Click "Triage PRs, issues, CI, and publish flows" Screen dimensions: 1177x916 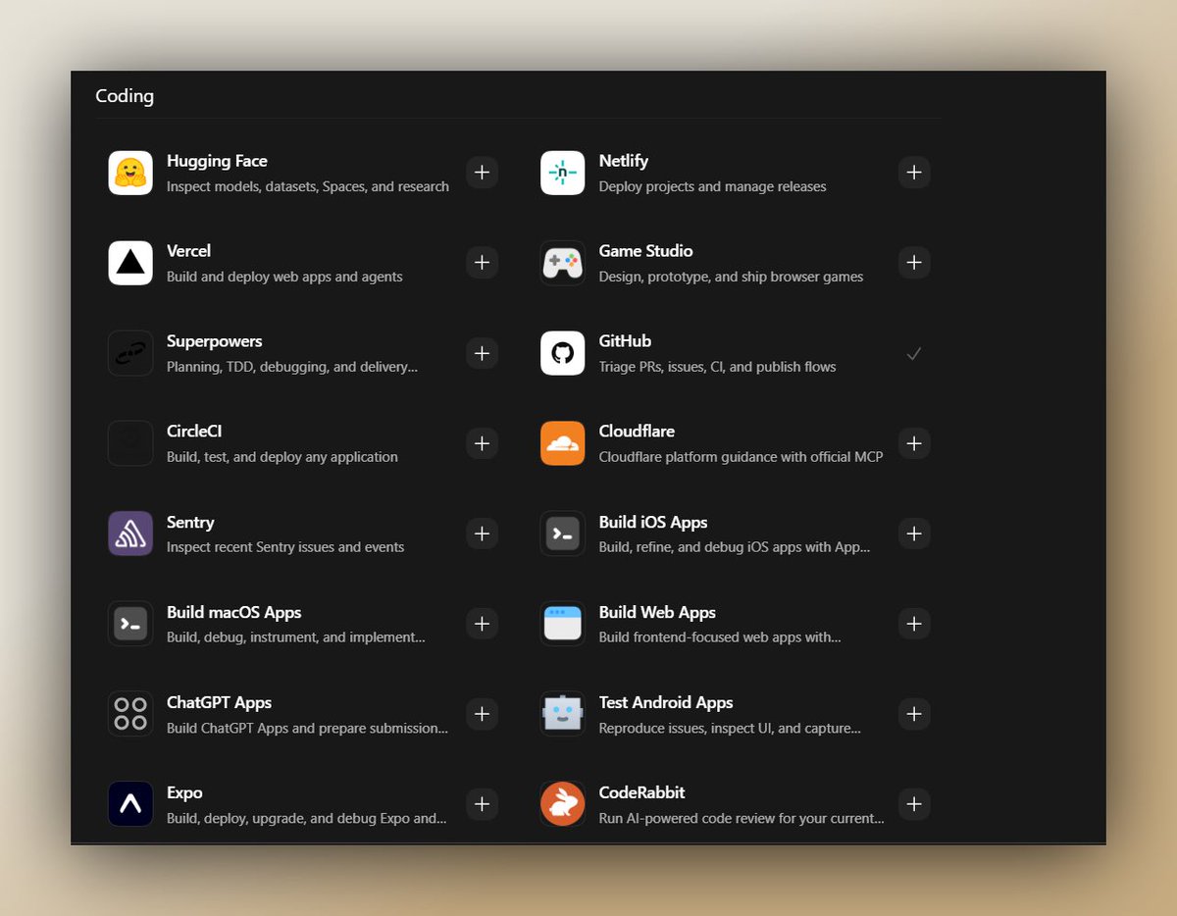click(718, 367)
